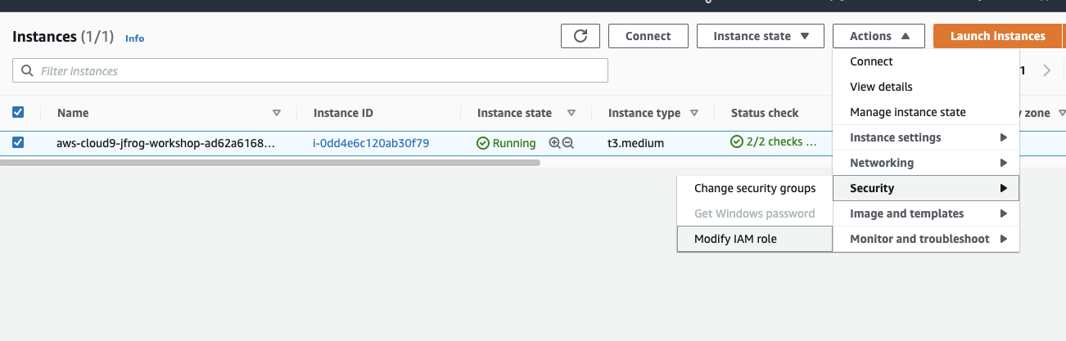Uncheck the aws-cloud9-jfrog-workshop instance checkbox
Screen dimensions: 1066x341
click(18, 142)
